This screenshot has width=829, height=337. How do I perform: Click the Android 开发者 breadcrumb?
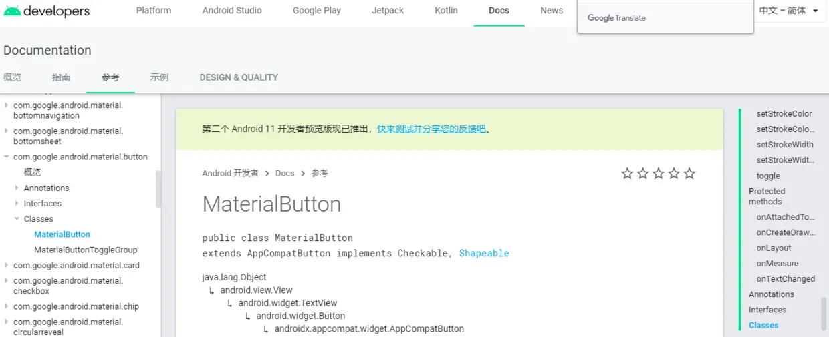pos(230,173)
